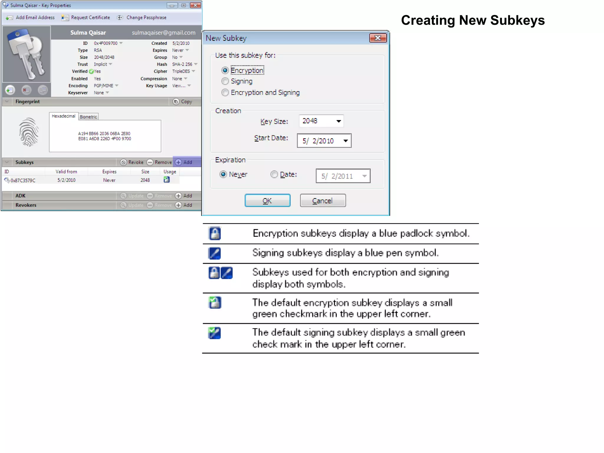This screenshot has width=604, height=453.
Task: Click the Copy fingerprint icon
Action: coord(176,101)
